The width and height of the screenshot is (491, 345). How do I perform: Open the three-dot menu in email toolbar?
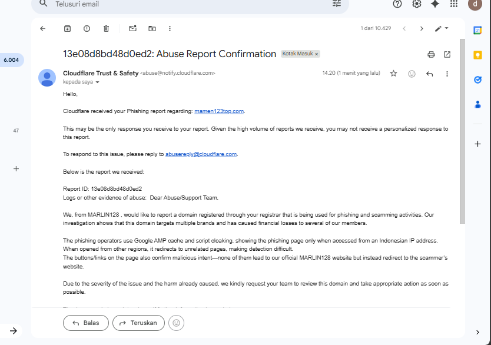(x=170, y=28)
